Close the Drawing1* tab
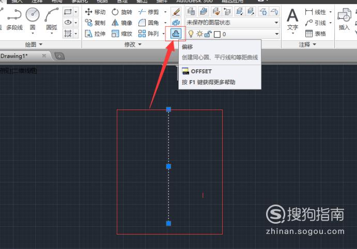Viewport: 357px width, 249px height. [x=44, y=56]
